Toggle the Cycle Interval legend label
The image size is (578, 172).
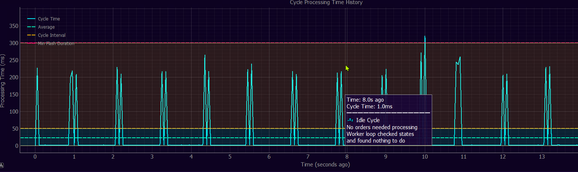51,35
